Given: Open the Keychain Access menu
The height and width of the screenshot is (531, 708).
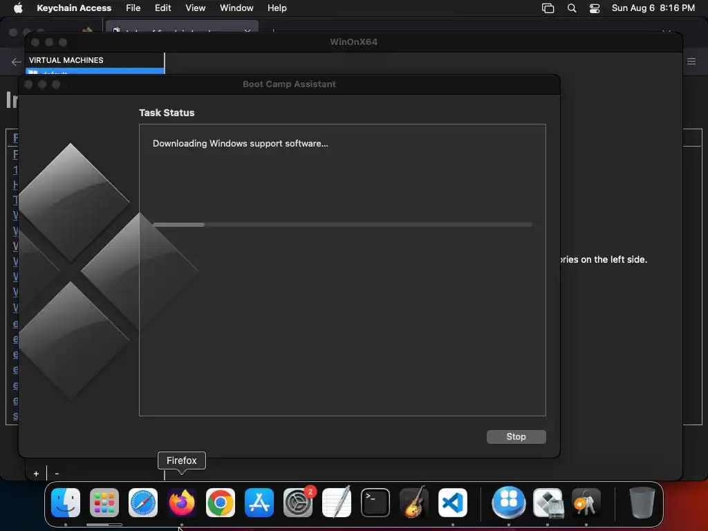Looking at the screenshot, I should click(x=74, y=8).
